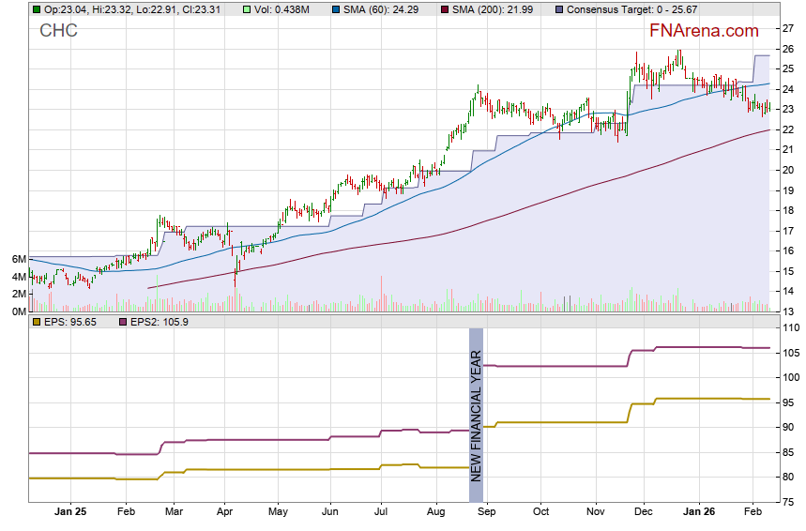Click the green OHLC price legend swatch
Image resolution: width=806 pixels, height=531 pixels.
pyautogui.click(x=37, y=8)
